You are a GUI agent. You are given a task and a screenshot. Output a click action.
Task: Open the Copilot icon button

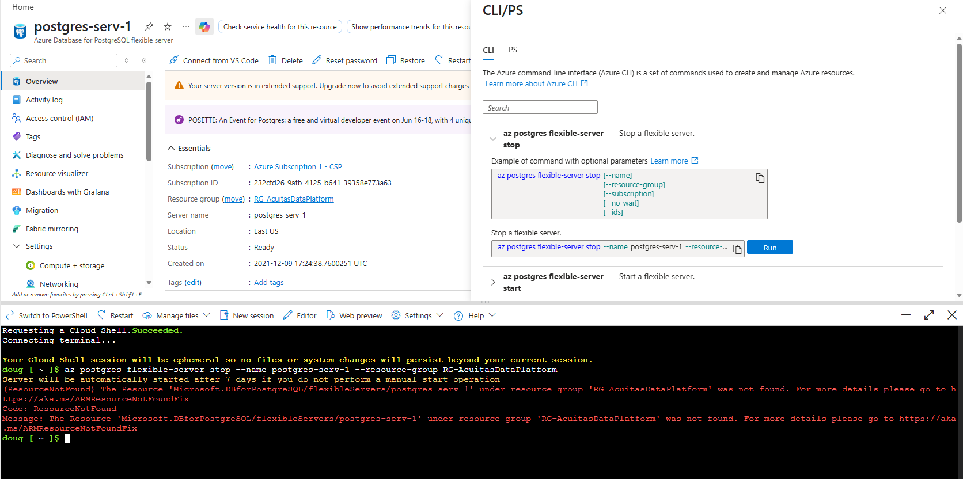tap(204, 26)
